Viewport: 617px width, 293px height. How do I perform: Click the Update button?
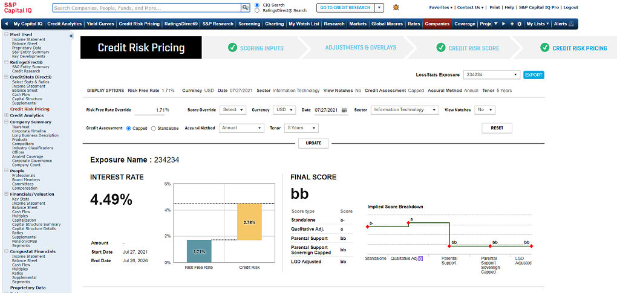[313, 143]
